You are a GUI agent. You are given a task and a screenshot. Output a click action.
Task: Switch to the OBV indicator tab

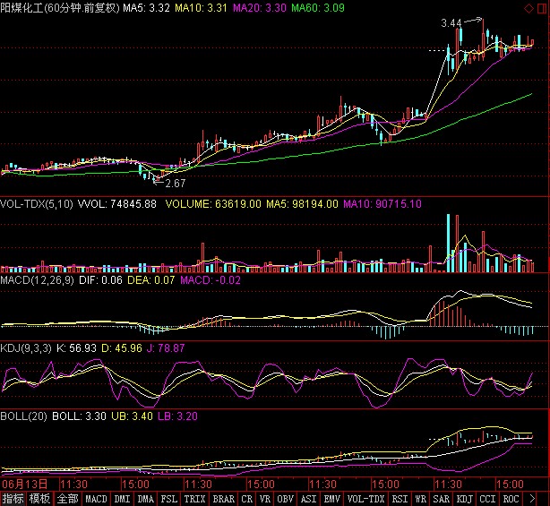(x=285, y=499)
